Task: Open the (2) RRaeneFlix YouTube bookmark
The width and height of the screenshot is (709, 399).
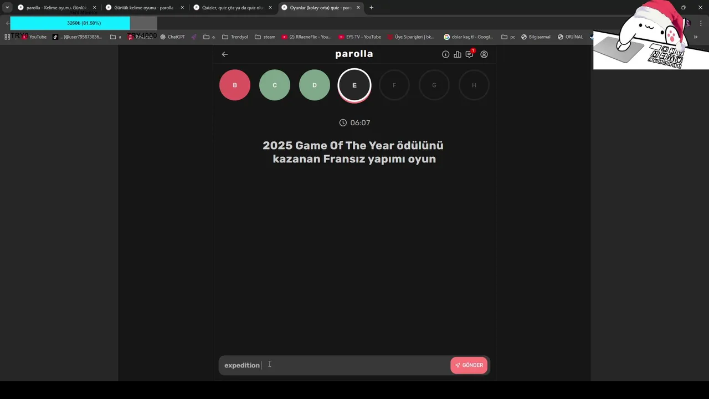Action: (x=306, y=37)
